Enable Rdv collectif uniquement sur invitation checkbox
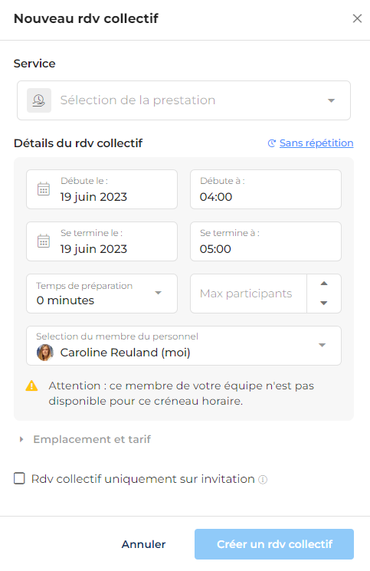Screen dimensions: 370x571 19,478
